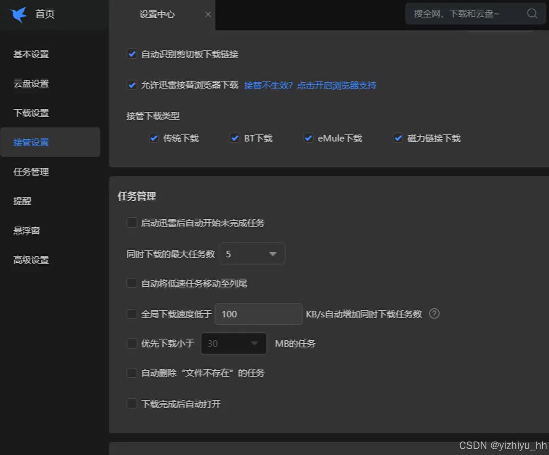Click the search magnifier icon
The height and width of the screenshot is (455, 549).
click(532, 13)
